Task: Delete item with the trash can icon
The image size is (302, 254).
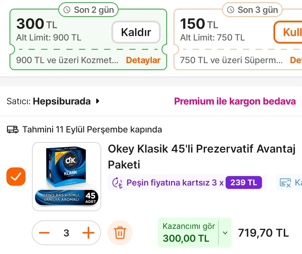Action: 120,233
